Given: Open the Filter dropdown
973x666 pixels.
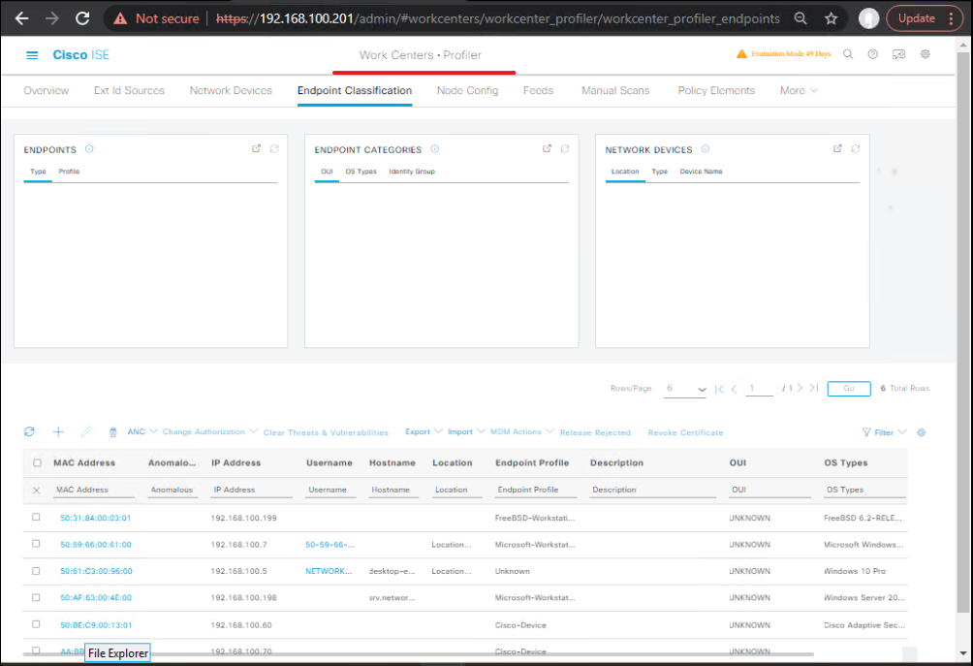Looking at the screenshot, I should 884,432.
